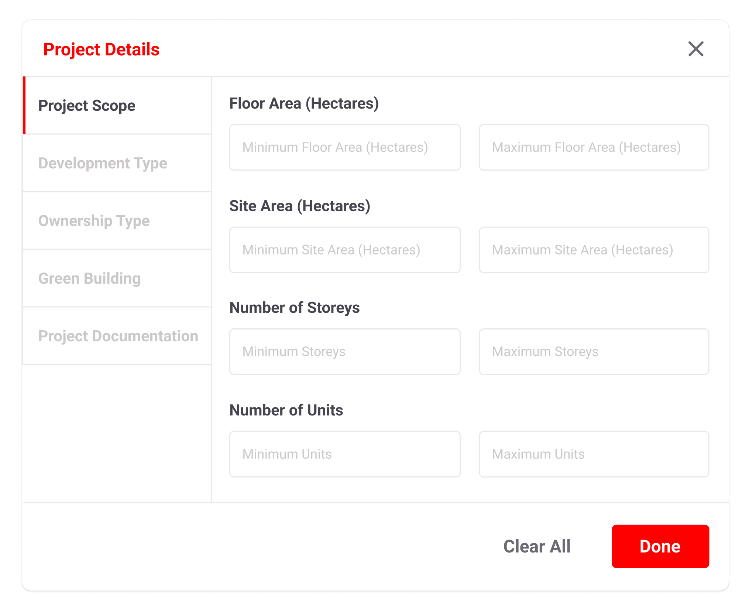Viewport: 749px width, 612px height.
Task: Close the Project Details dialog
Action: (696, 49)
